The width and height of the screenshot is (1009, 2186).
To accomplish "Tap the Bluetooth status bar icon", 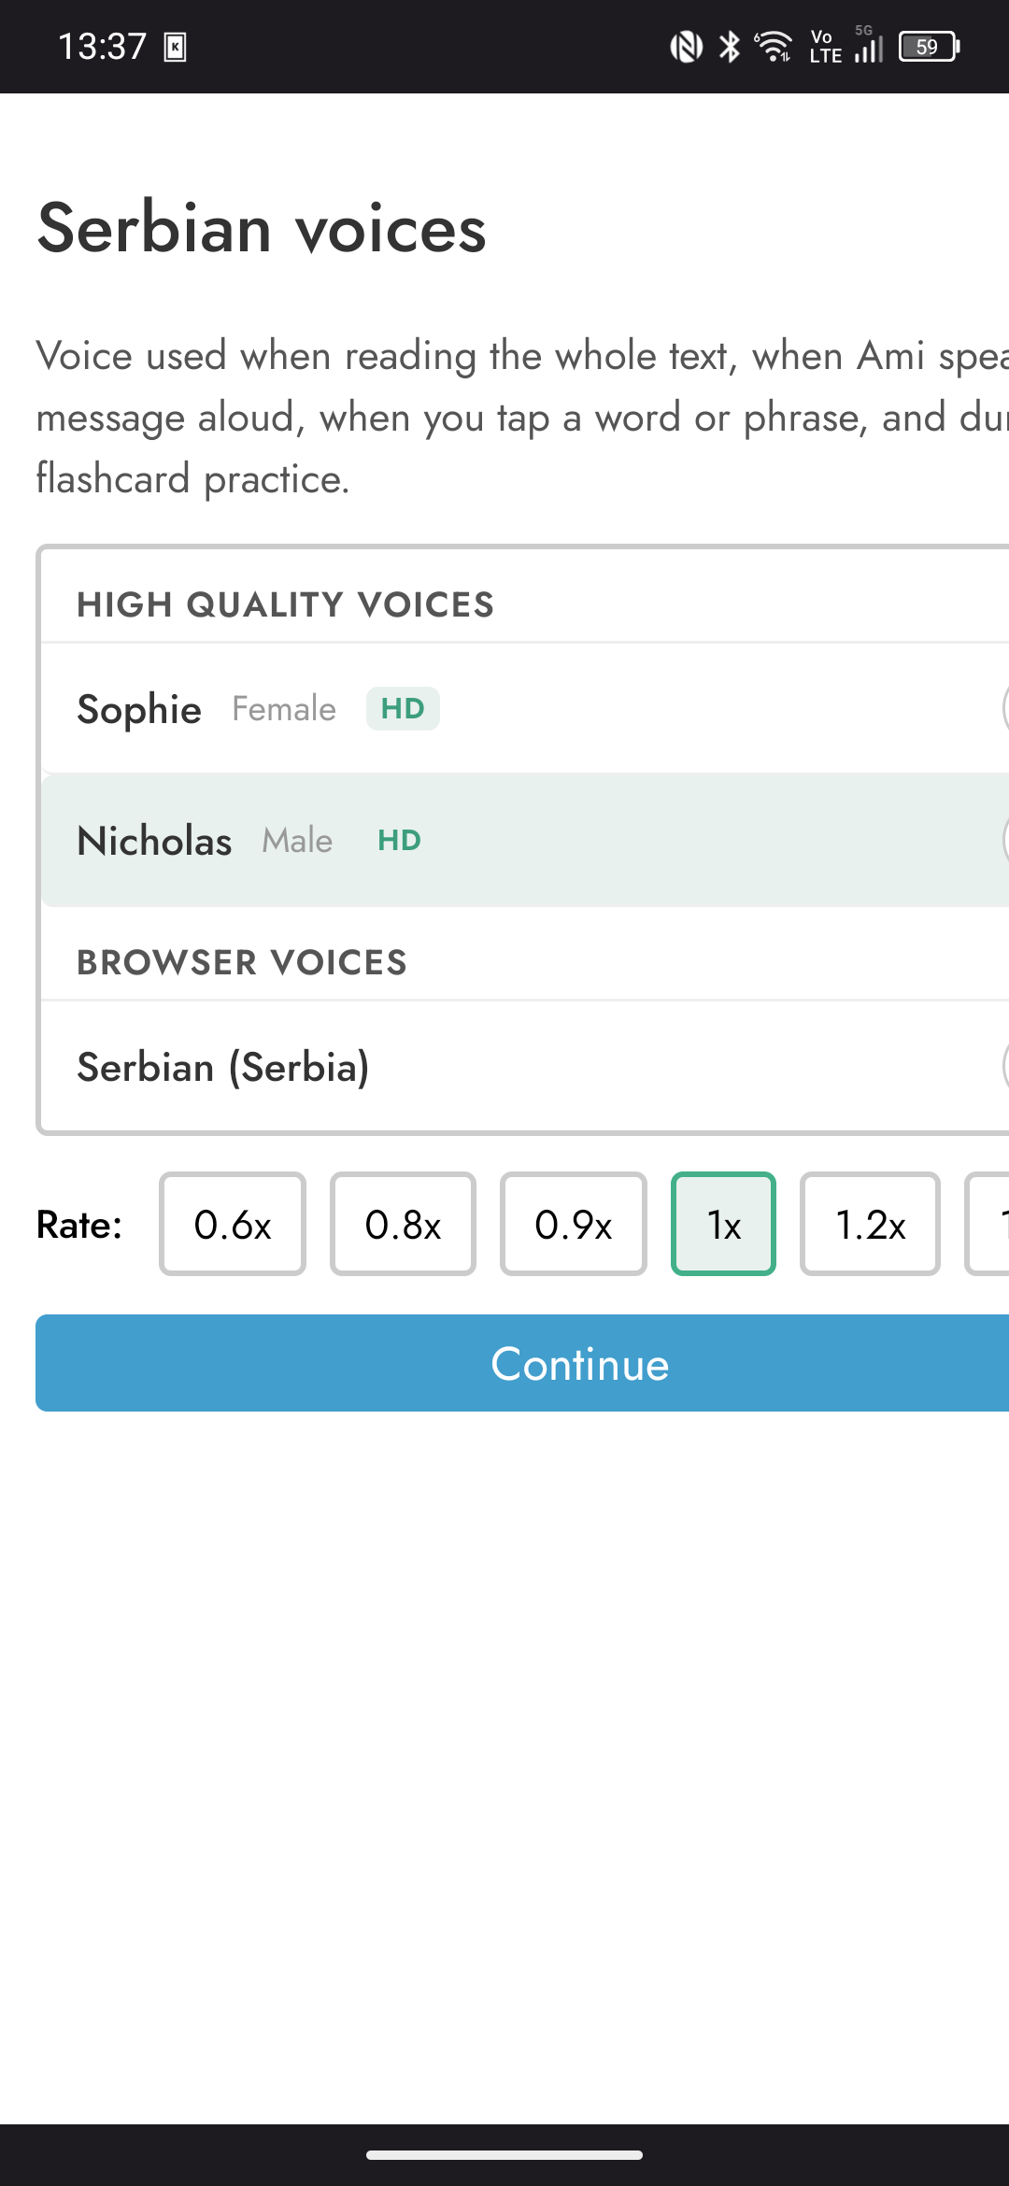I will click(730, 46).
